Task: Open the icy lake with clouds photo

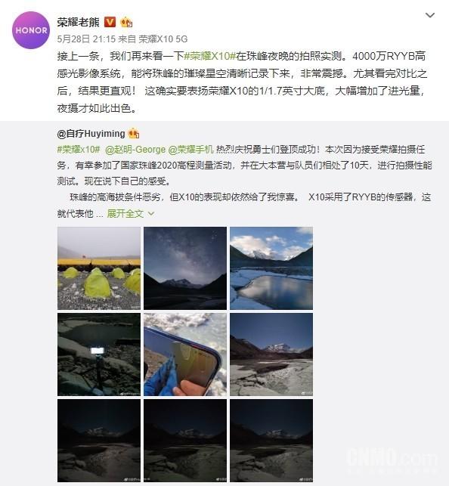Action: pos(271,268)
